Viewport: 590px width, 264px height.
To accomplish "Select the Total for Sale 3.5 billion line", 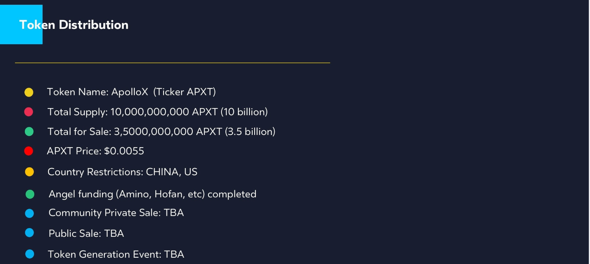I will tap(161, 132).
